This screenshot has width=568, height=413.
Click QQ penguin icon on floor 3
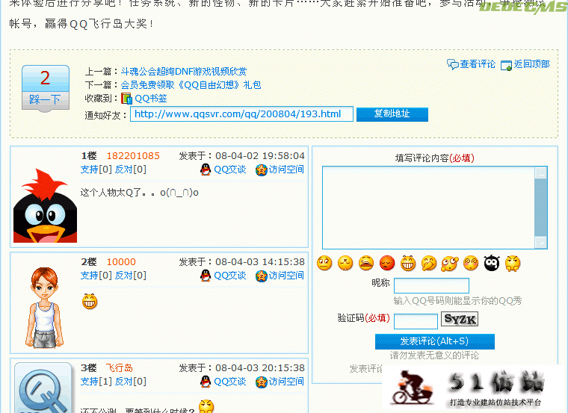point(206,382)
